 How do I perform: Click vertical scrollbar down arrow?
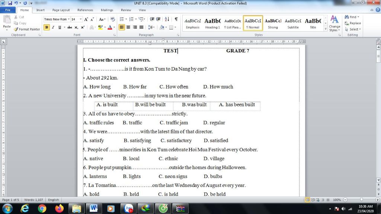pos(378,180)
